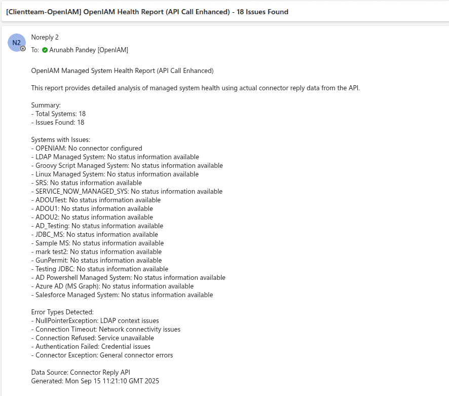Click the SERVICE_NOW_MANAGED_SYS entry
Image resolution: width=449 pixels, height=396 pixels.
(x=127, y=192)
